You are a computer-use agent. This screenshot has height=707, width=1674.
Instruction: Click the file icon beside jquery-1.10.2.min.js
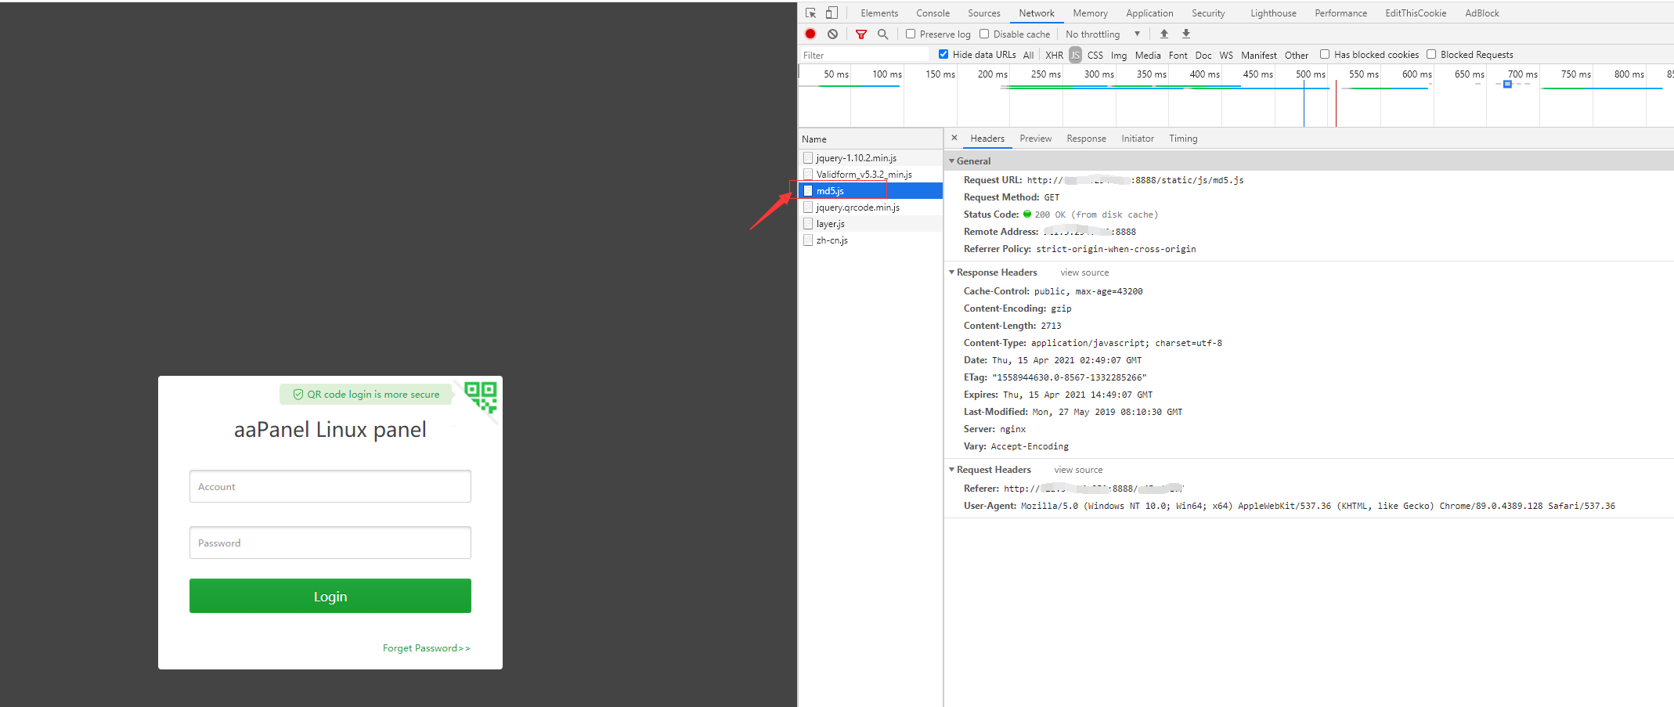tap(808, 158)
